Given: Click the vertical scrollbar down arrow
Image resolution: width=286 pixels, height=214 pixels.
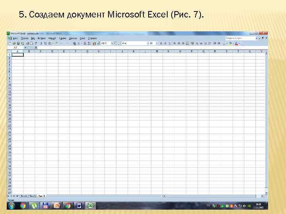Looking at the screenshot, I should [267, 193].
